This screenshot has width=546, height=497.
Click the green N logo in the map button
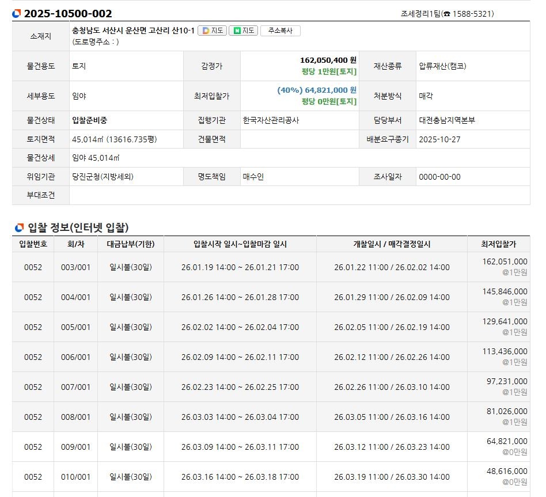point(236,31)
